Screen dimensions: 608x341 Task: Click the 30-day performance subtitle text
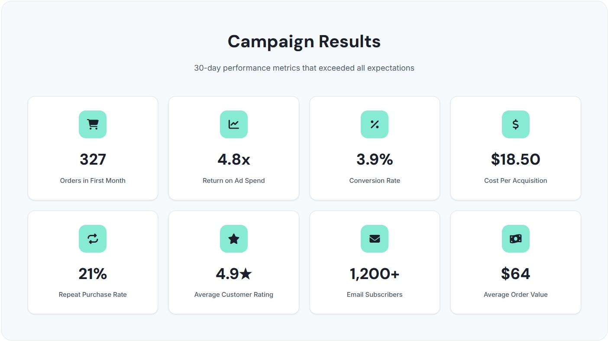[x=304, y=68]
